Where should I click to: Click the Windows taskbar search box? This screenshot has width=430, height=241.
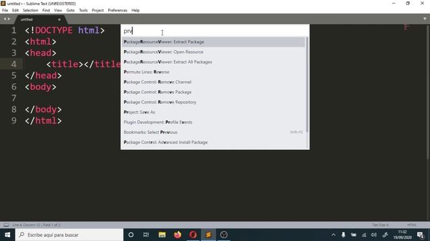[x=69, y=235]
